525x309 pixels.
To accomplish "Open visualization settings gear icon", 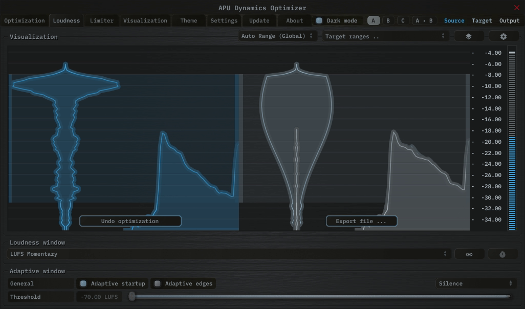I will (x=504, y=36).
